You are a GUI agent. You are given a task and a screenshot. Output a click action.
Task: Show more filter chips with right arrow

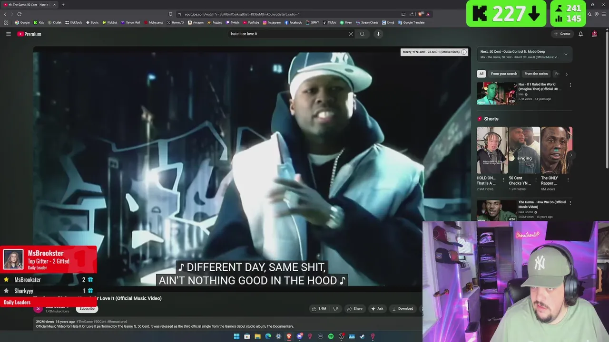pyautogui.click(x=566, y=74)
